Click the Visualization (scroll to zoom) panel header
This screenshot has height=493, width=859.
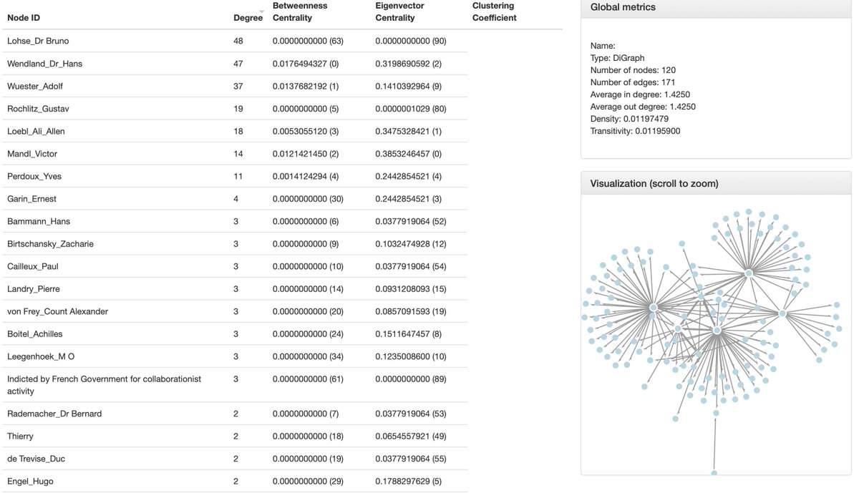pyautogui.click(x=716, y=183)
